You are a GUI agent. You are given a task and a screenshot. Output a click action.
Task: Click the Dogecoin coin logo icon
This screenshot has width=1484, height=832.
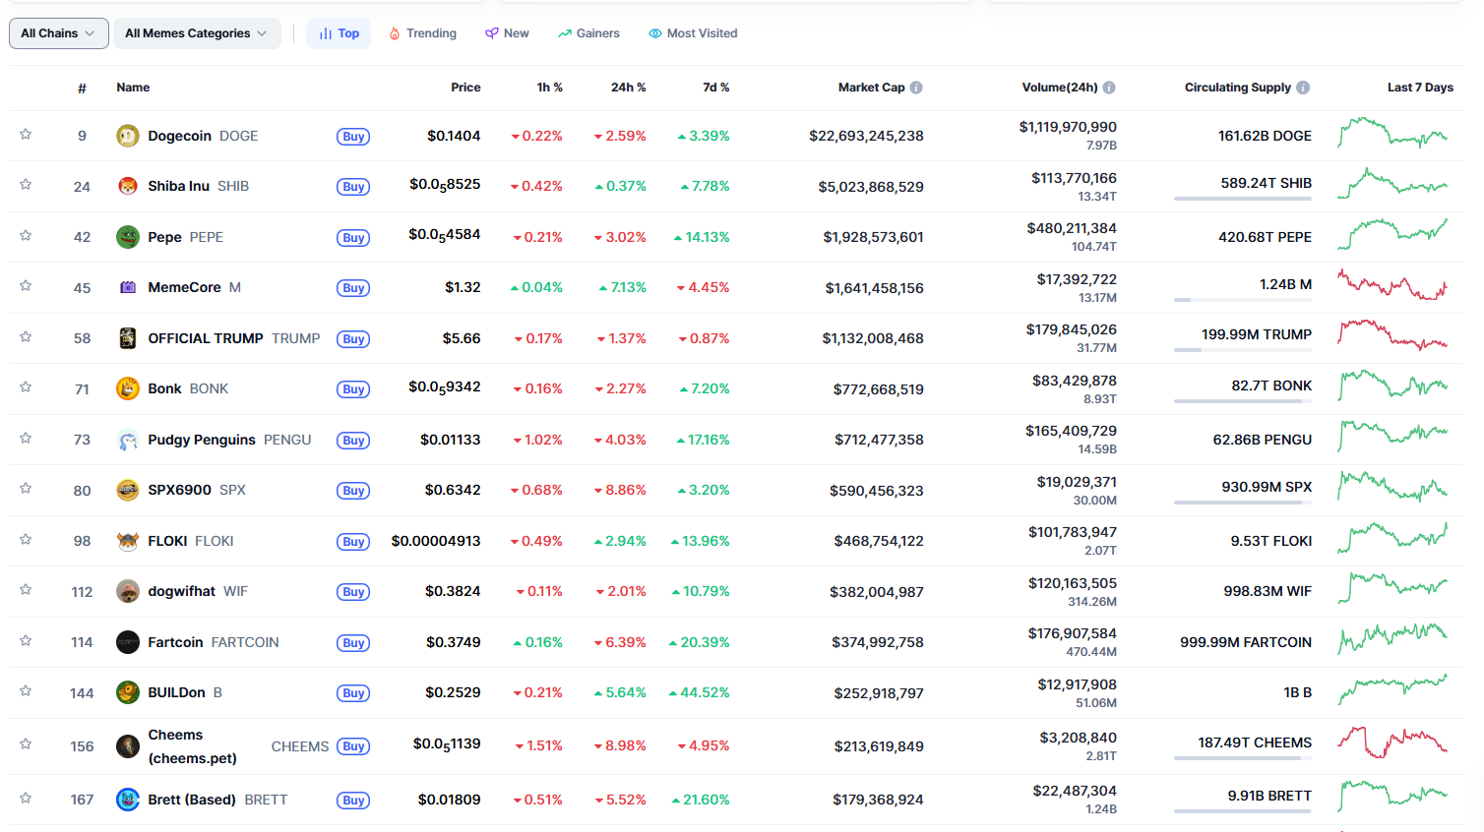[128, 136]
